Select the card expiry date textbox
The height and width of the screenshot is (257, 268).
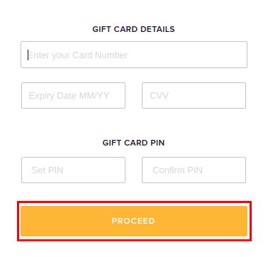73,95
